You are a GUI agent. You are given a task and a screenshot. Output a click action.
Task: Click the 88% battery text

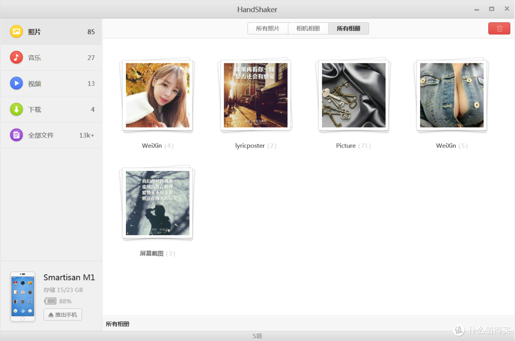65,301
